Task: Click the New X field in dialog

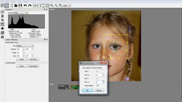Action: [99, 75]
